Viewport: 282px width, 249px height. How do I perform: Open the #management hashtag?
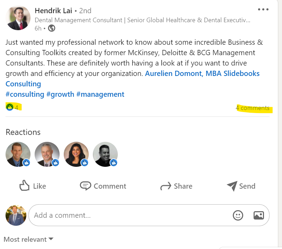(100, 94)
